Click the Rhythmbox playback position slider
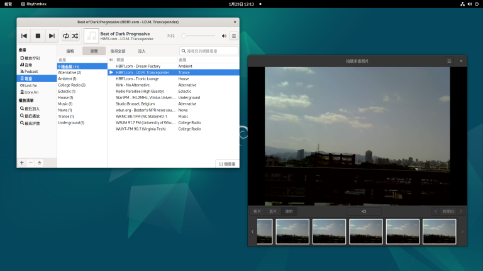Screen dimensions: 483x271 (x=199, y=36)
